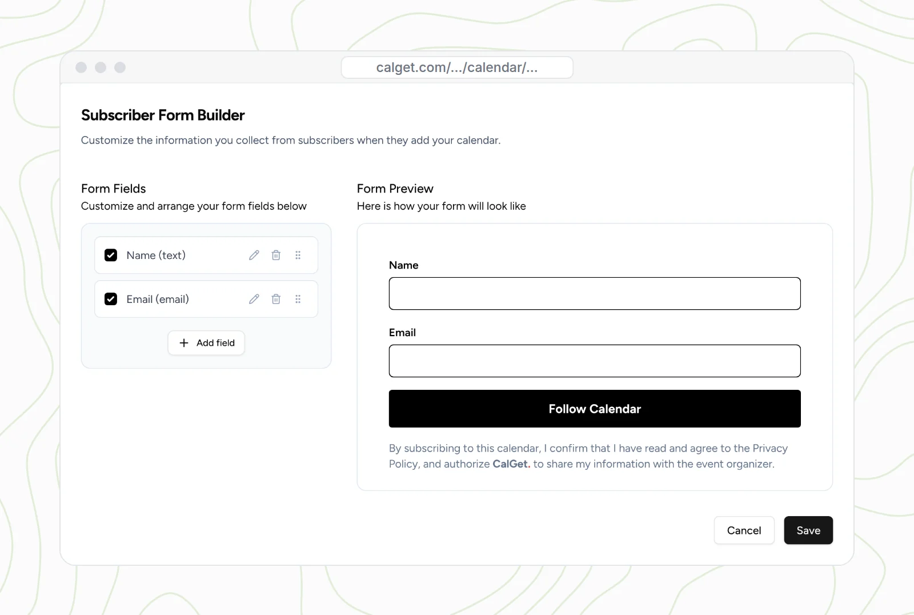Image resolution: width=914 pixels, height=615 pixels.
Task: Uncheck the Name (text) checkbox
Action: (x=111, y=255)
